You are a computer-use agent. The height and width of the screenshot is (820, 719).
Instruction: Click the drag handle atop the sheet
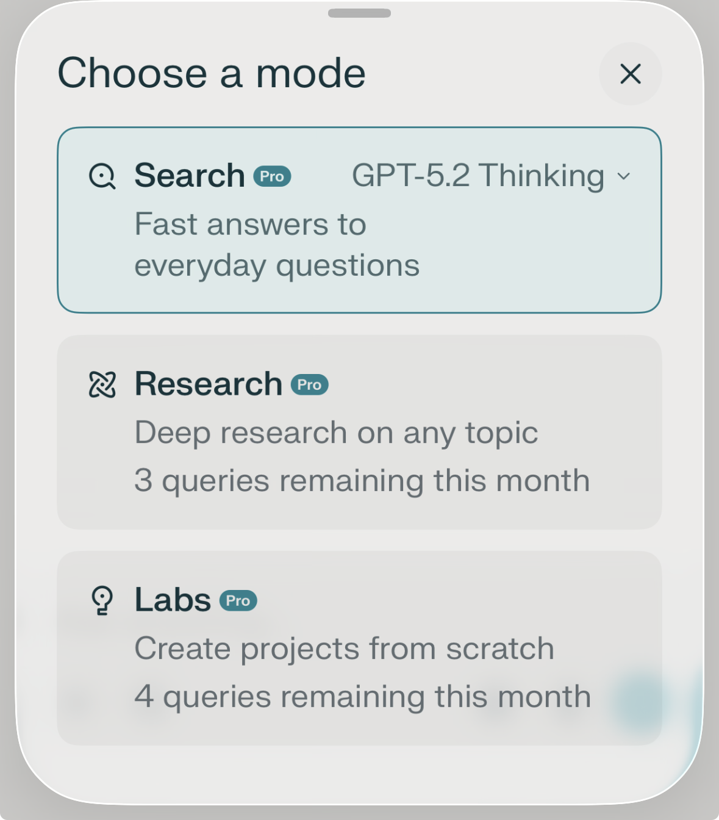pyautogui.click(x=359, y=13)
